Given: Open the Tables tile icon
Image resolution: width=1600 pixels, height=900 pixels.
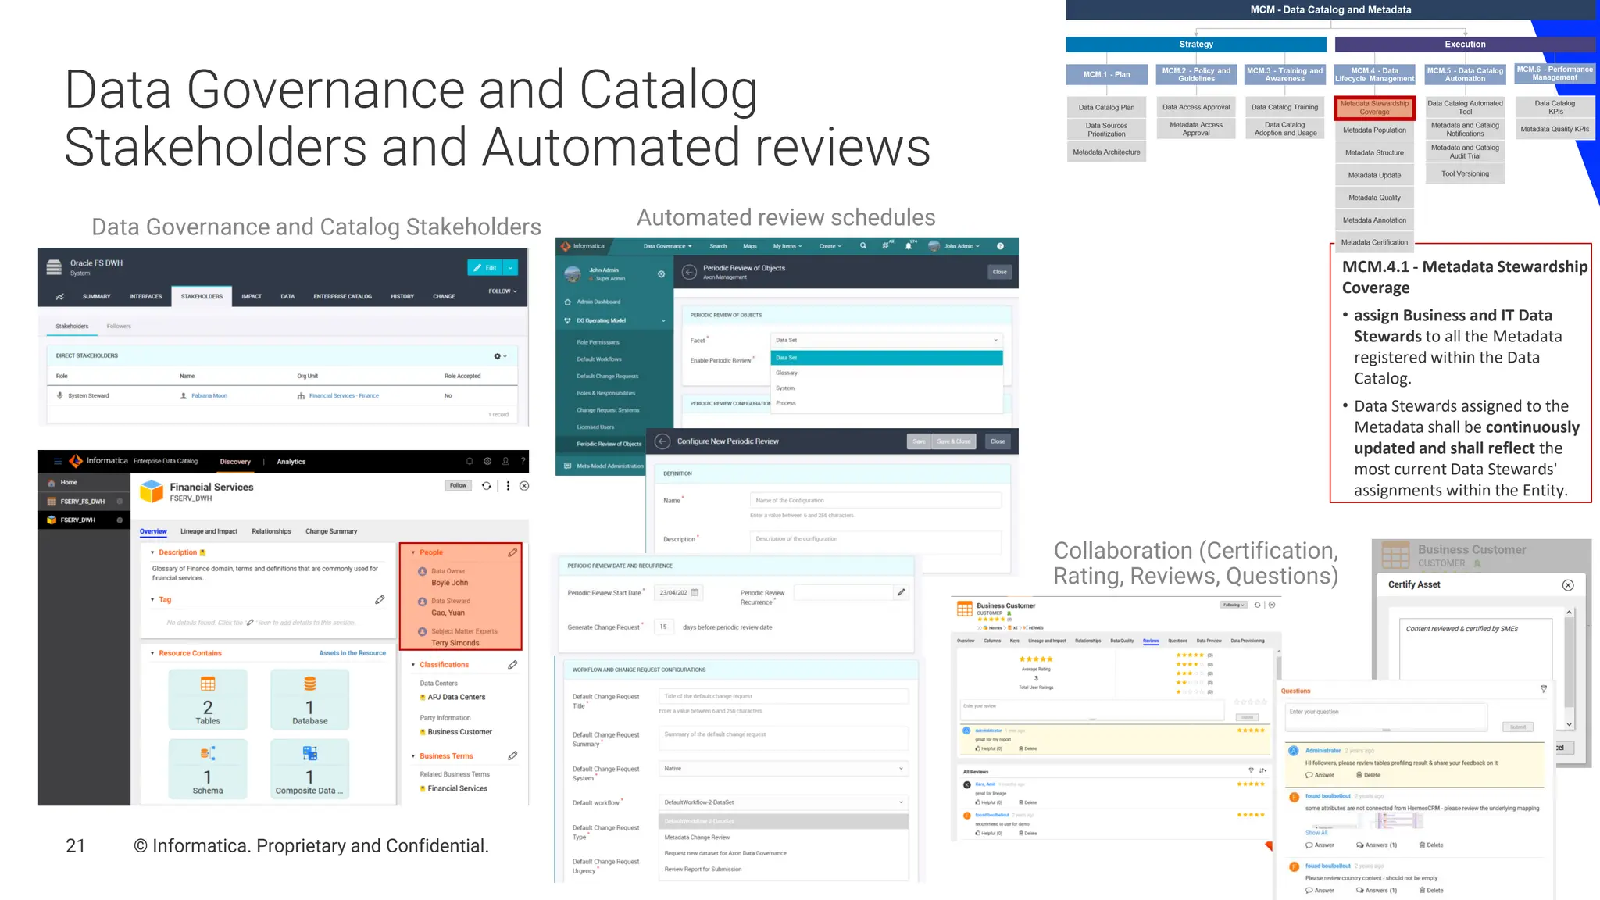Looking at the screenshot, I should (208, 684).
